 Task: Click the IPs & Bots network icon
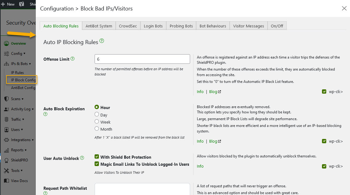(x=6, y=64)
